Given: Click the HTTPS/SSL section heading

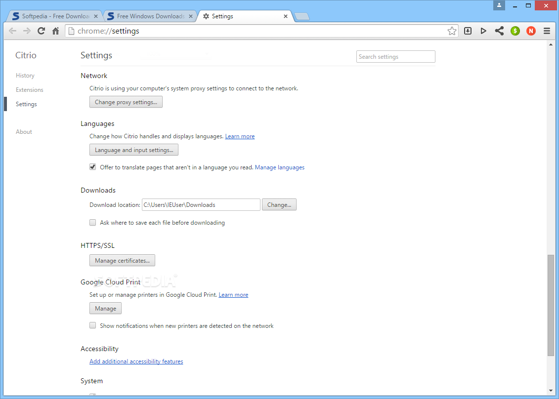Looking at the screenshot, I should click(x=98, y=246).
